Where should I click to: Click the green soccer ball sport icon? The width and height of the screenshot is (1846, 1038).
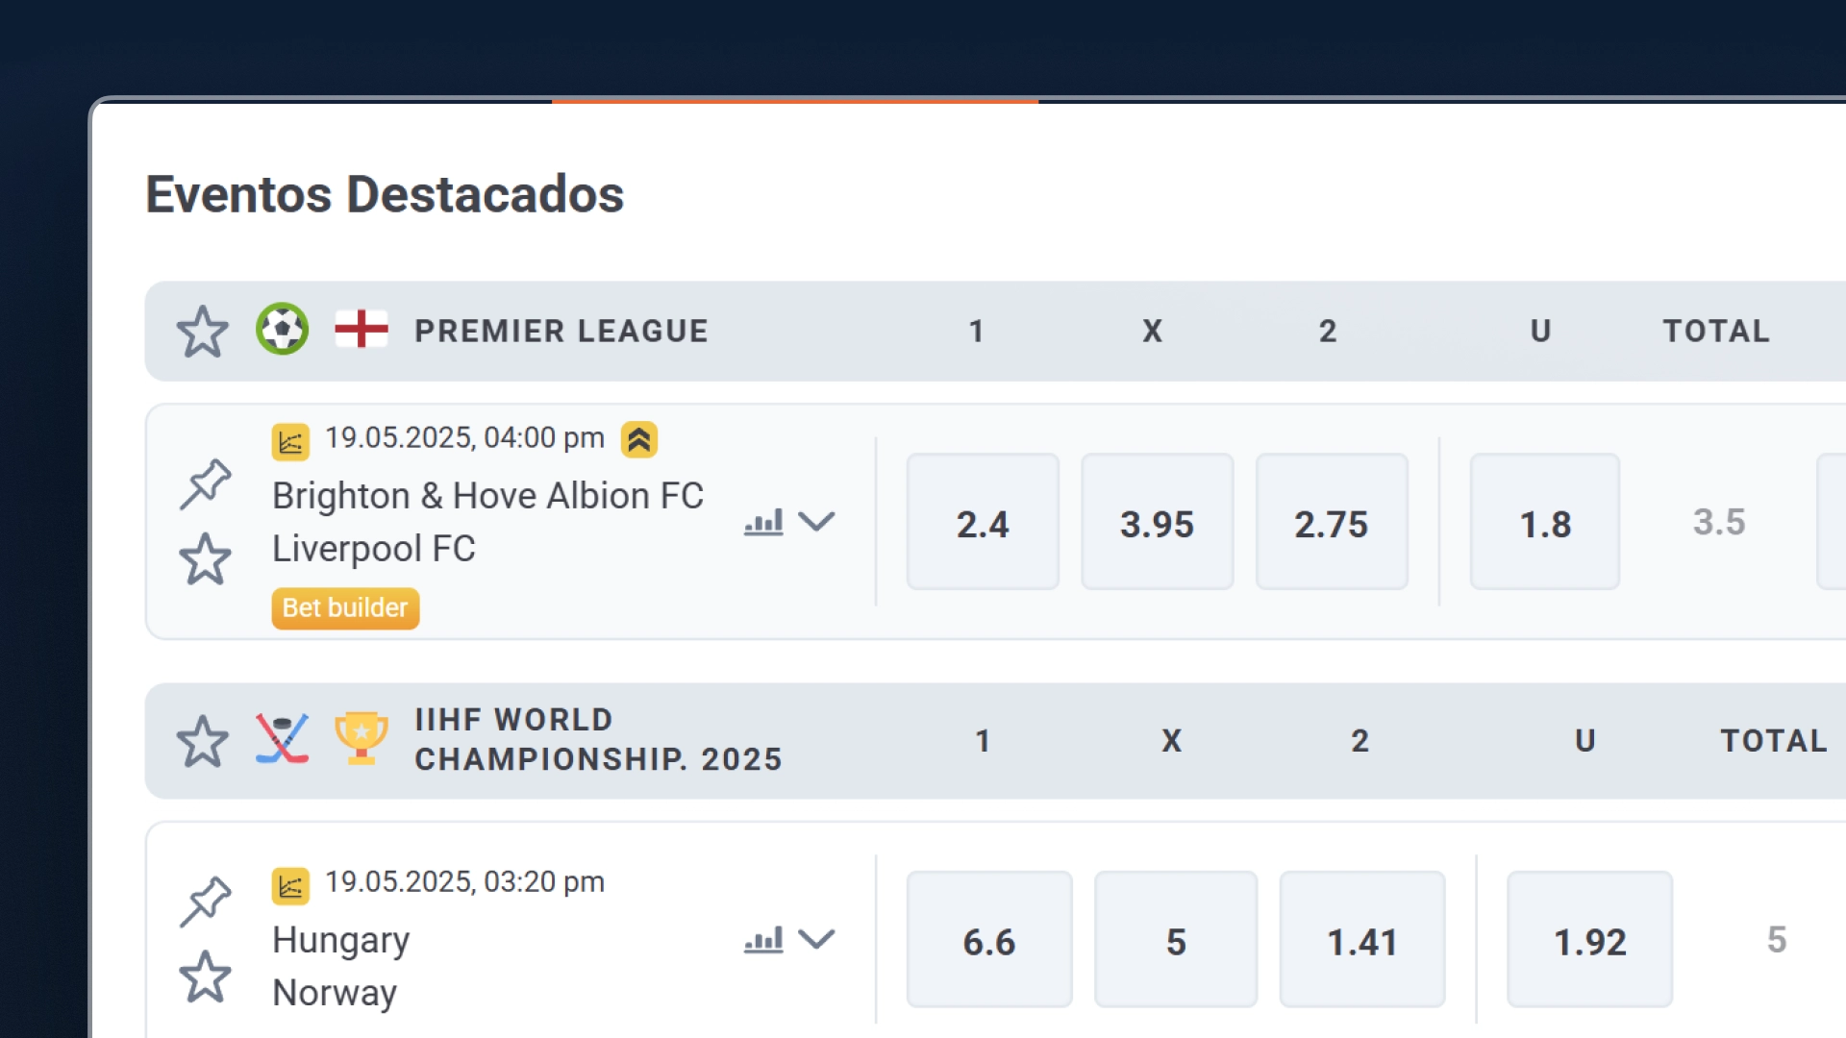pyautogui.click(x=282, y=330)
